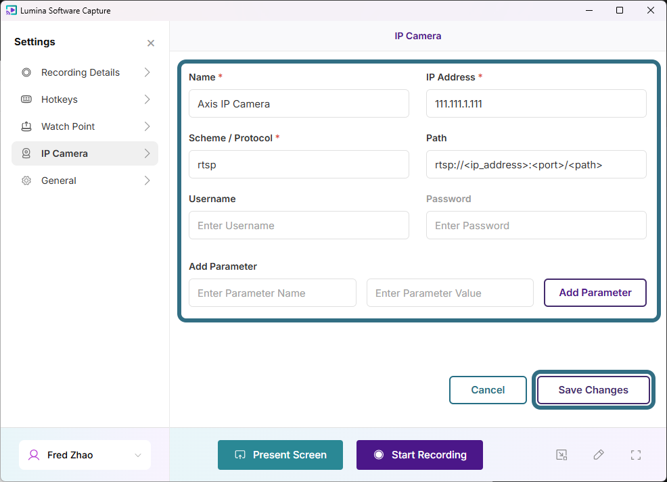Click the IP Camera page heading

coord(418,36)
